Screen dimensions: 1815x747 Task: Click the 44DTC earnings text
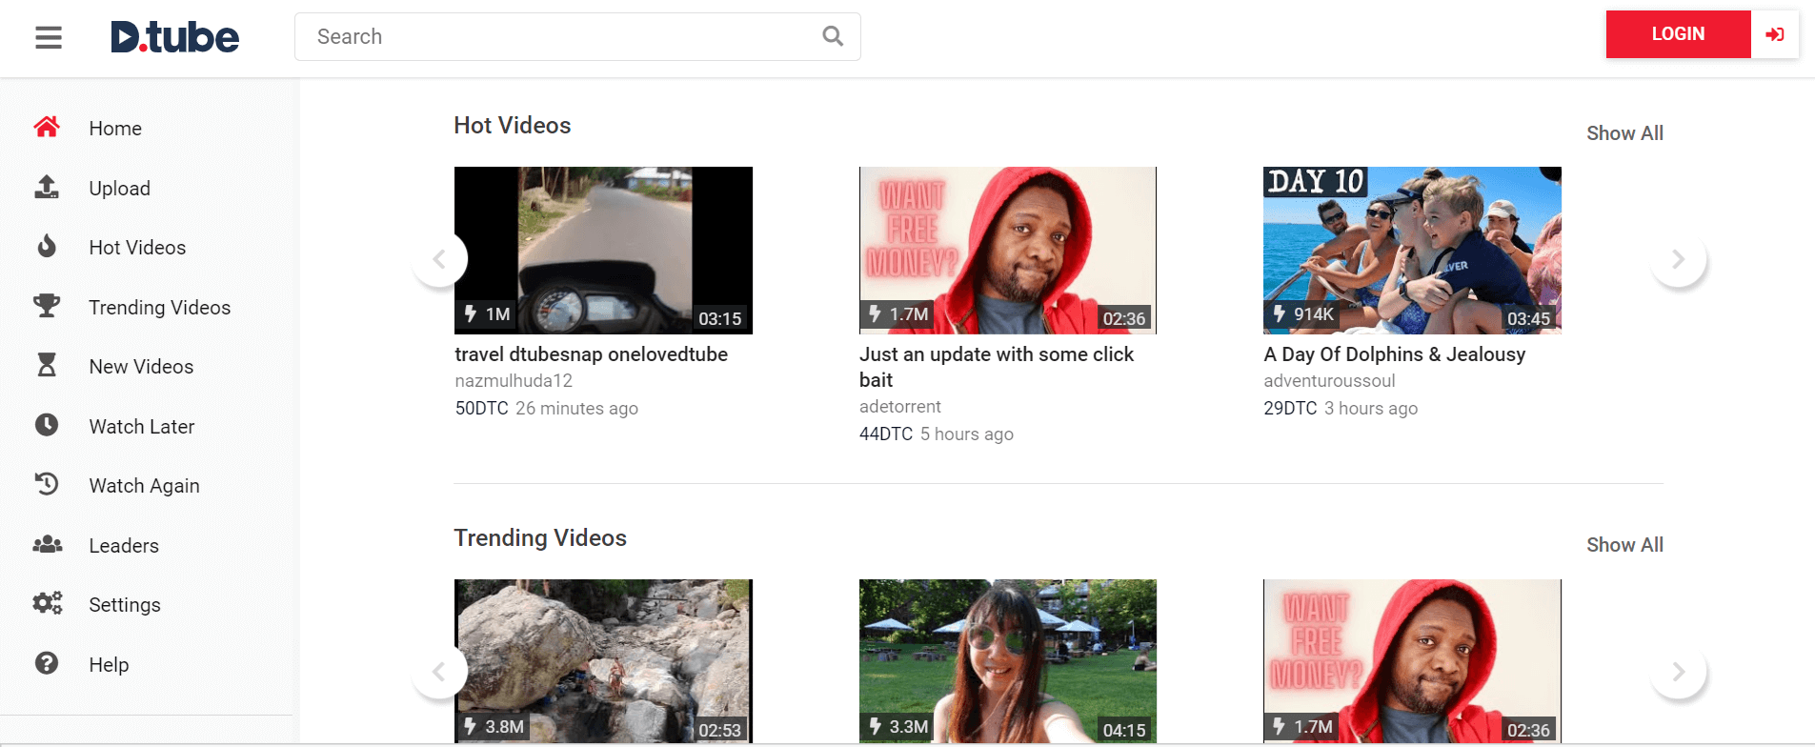pos(886,434)
